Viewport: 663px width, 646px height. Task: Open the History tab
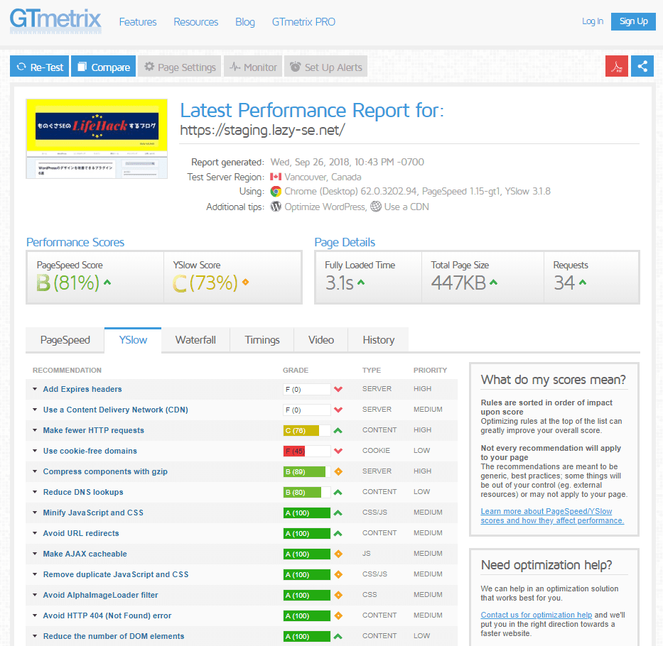(x=377, y=340)
